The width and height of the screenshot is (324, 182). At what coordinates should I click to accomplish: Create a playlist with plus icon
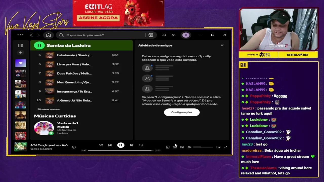21,53
